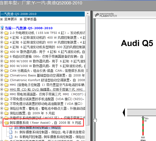Viewport: 156px width, 141px height.
Task: Expand the 保险丝布置、蓄电池 node
Action: pyautogui.click(x=2, y=108)
